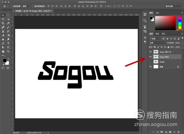Select the Clone Stamp tool

3,31
